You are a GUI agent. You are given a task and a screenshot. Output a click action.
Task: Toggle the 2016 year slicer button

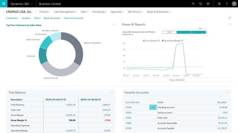coord(169,32)
